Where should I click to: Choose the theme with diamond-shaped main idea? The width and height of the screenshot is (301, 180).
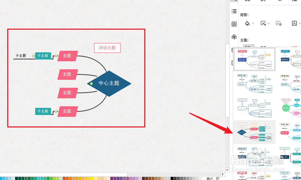(x=254, y=132)
